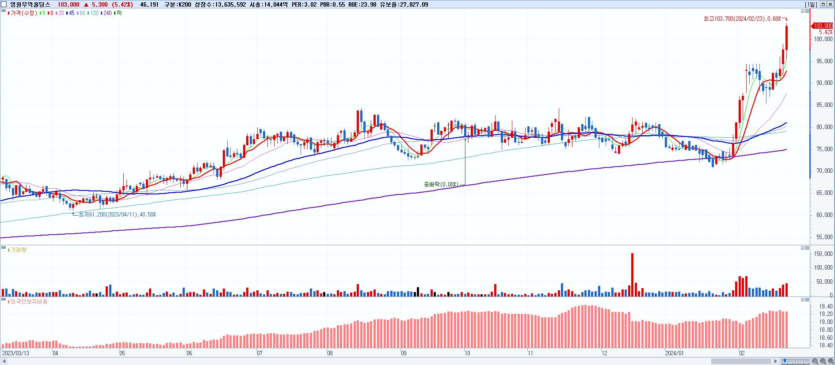The width and height of the screenshot is (835, 365).
Task: Click the 유보율:27,827.09 header value
Action: click(x=404, y=4)
